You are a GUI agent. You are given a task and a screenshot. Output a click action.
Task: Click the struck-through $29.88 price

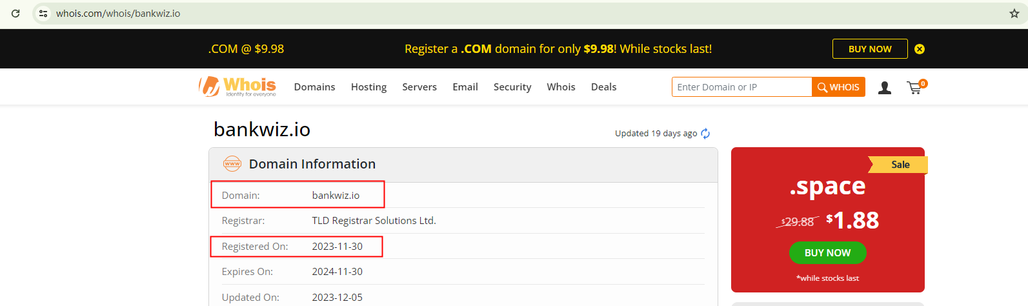click(798, 221)
